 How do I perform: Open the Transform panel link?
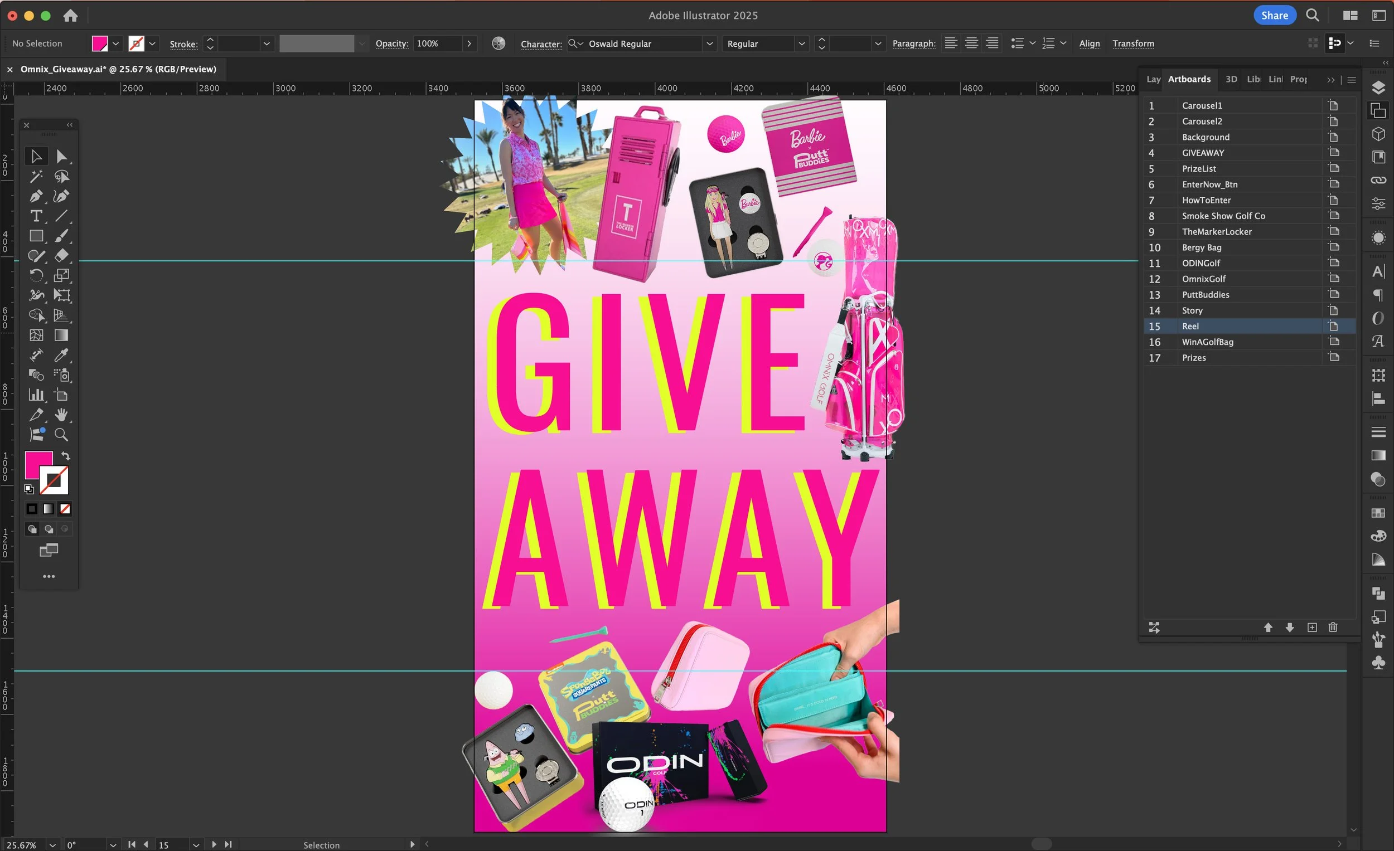pyautogui.click(x=1132, y=43)
